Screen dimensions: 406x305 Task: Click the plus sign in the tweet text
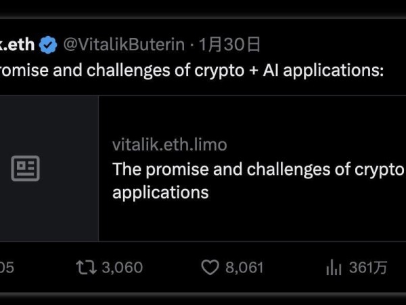[254, 70]
